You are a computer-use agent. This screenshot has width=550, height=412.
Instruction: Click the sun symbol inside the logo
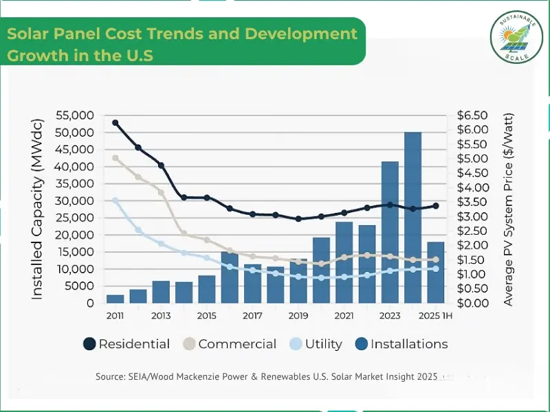click(507, 34)
